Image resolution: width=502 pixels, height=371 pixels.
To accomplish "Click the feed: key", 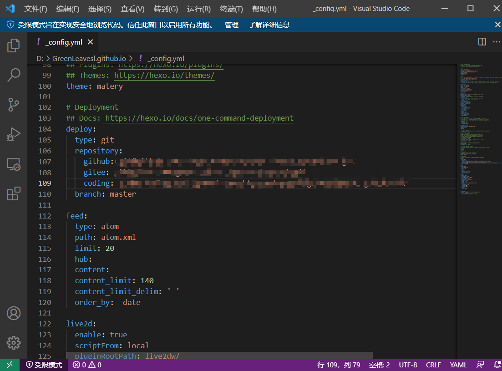I will point(76,216).
